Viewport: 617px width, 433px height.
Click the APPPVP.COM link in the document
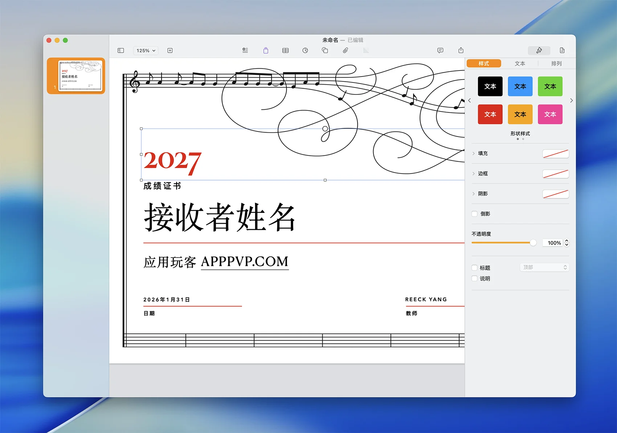pyautogui.click(x=245, y=262)
